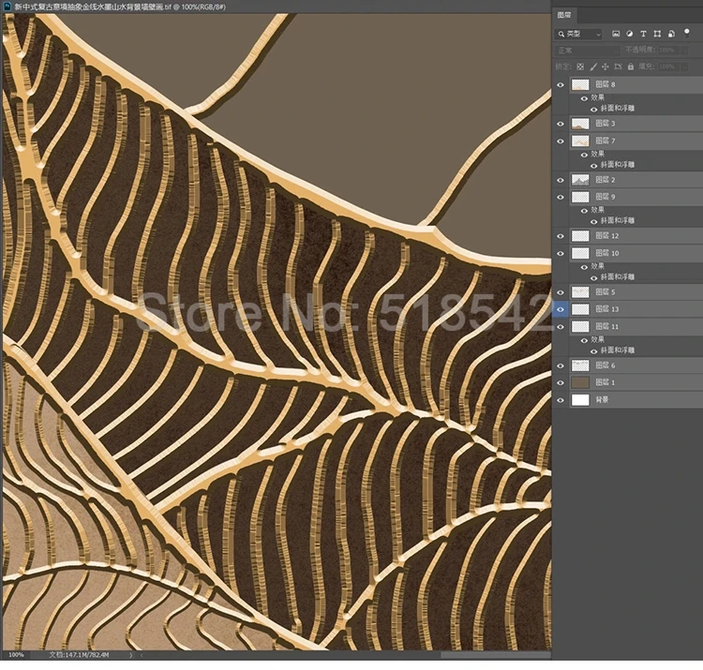Click the shape layer filter icon

click(x=656, y=34)
